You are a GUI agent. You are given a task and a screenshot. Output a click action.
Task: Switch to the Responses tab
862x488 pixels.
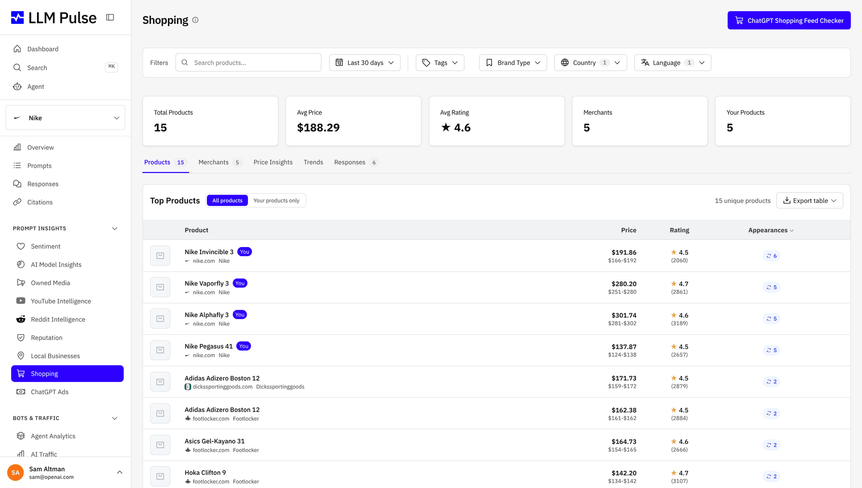tap(356, 162)
